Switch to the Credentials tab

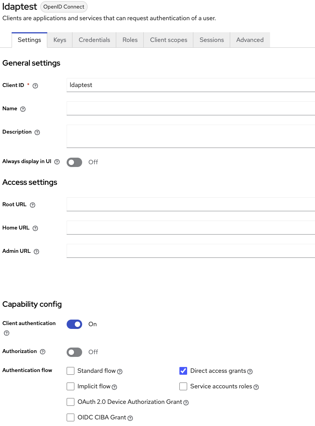[94, 40]
